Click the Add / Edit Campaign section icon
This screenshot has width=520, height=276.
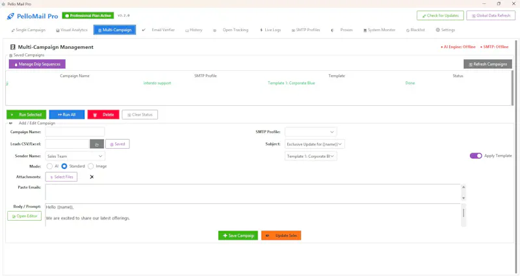(x=11, y=123)
